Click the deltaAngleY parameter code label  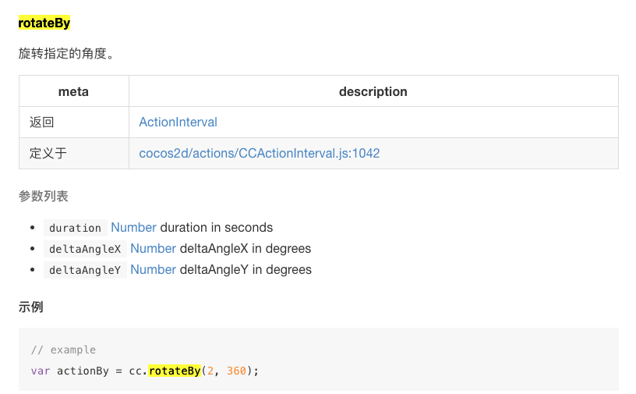[85, 270]
